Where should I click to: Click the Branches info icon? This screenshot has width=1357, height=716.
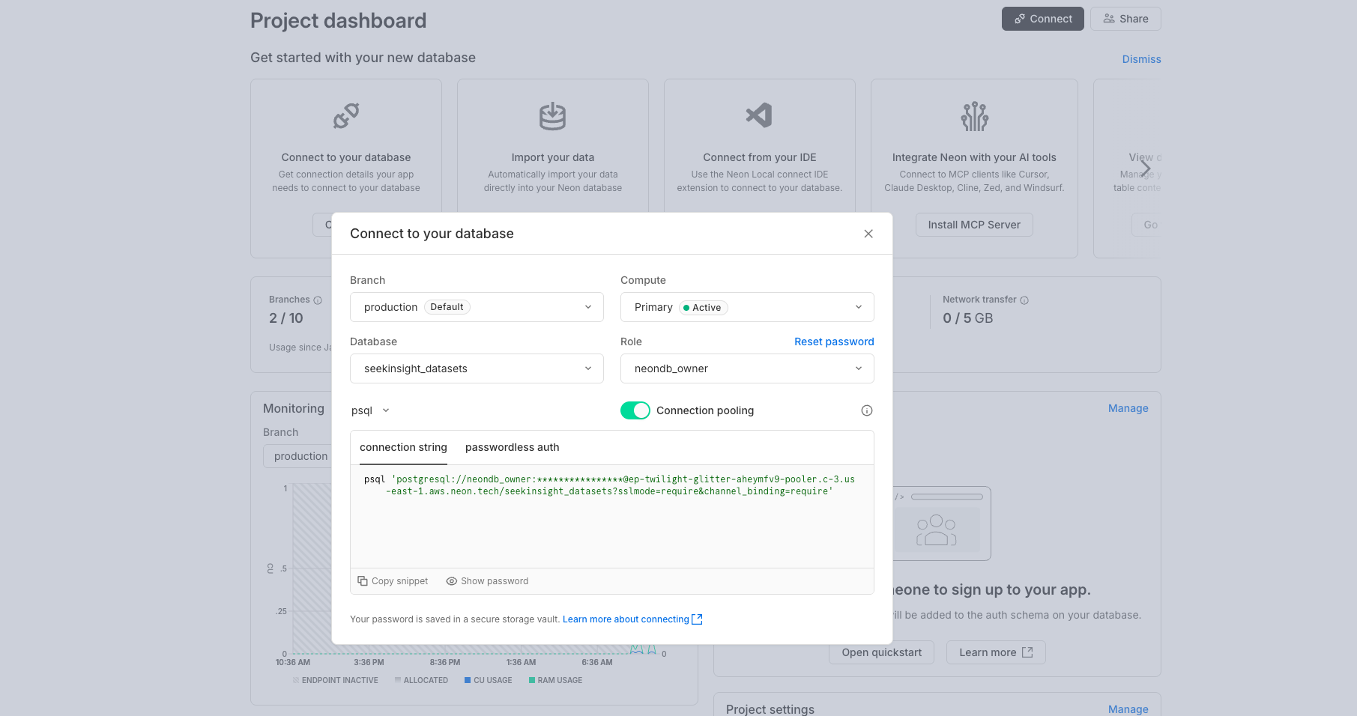[318, 300]
